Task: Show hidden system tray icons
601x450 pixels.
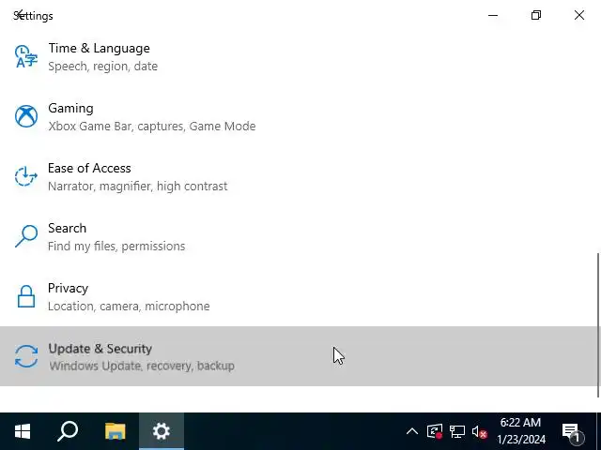Action: (412, 431)
